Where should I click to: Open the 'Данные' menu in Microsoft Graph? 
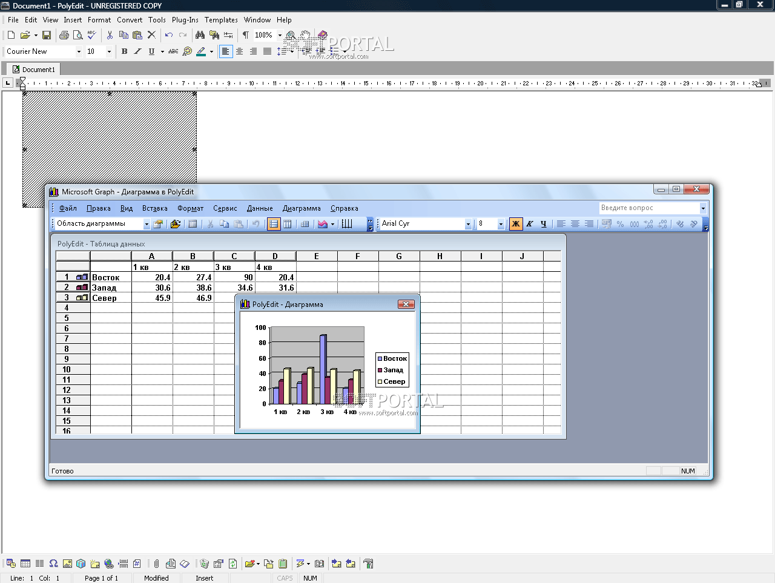click(x=260, y=208)
